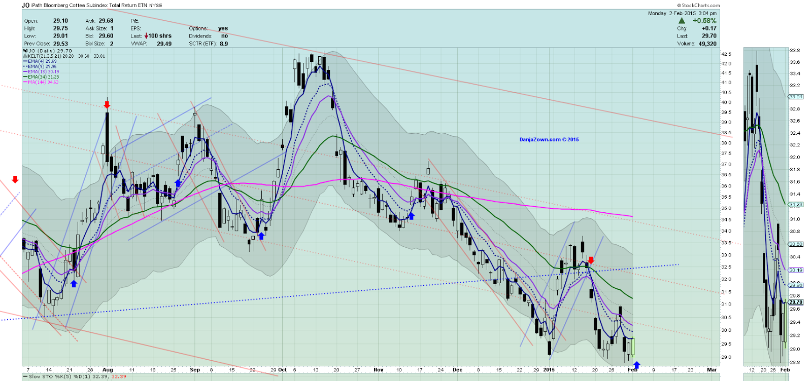Click the Open value 29.10

click(x=60, y=21)
